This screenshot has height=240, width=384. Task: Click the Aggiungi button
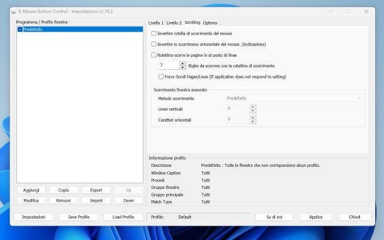click(x=31, y=190)
